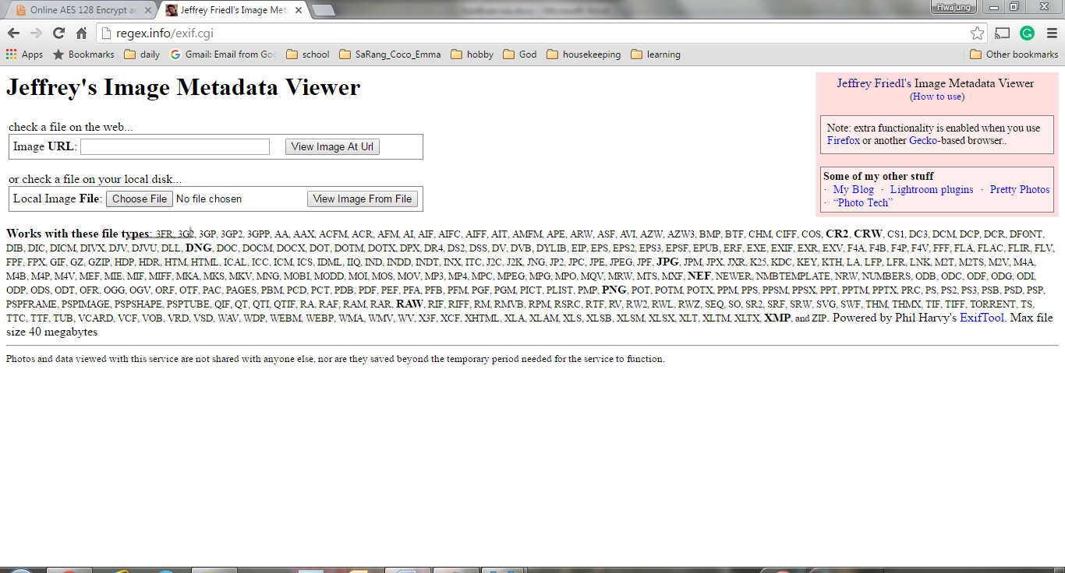Open the ExifTool link
Screen dimensions: 1065x573
[x=982, y=318]
